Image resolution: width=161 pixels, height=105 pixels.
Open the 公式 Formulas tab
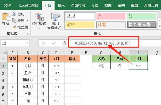(95, 5)
